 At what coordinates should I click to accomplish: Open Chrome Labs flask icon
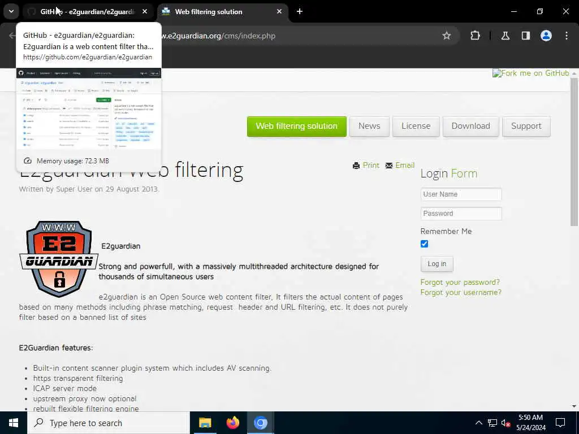click(x=505, y=36)
